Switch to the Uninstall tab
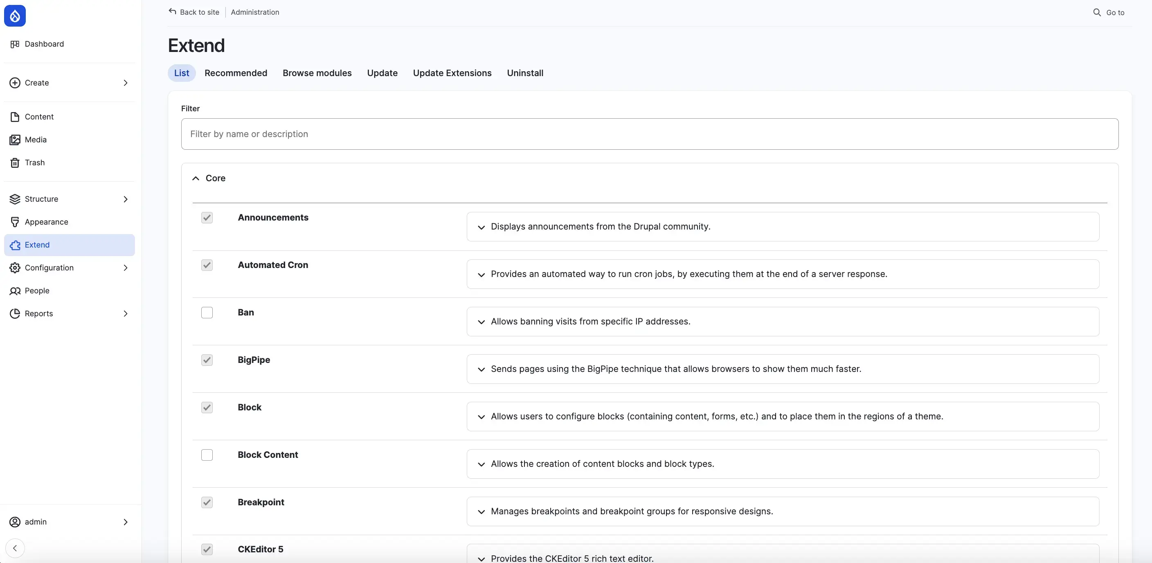Image resolution: width=1152 pixels, height=563 pixels. pyautogui.click(x=524, y=73)
